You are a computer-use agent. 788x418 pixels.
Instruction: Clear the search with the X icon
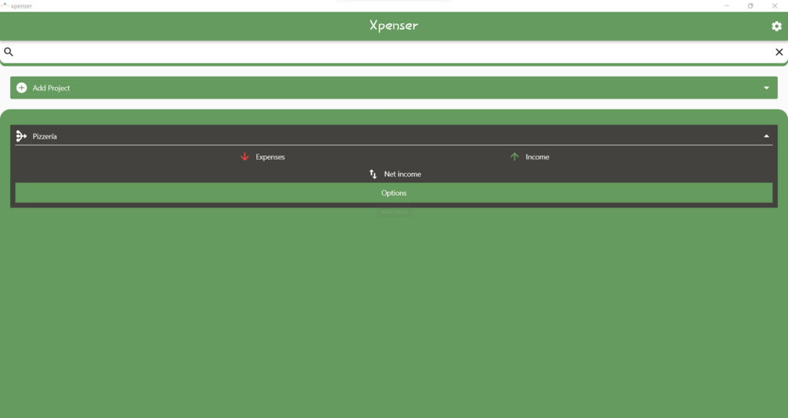click(779, 52)
